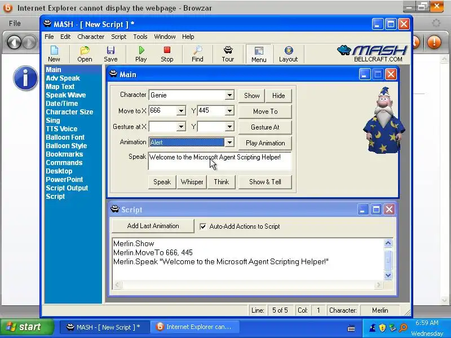Click the keyboard icon in the taskbar
Image resolution: width=451 pixels, height=338 pixels.
(x=351, y=328)
